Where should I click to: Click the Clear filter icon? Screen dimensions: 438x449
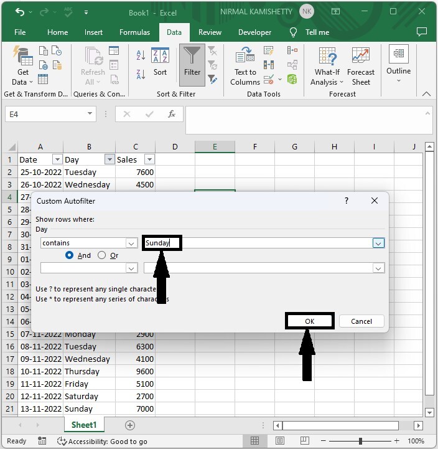click(212, 51)
